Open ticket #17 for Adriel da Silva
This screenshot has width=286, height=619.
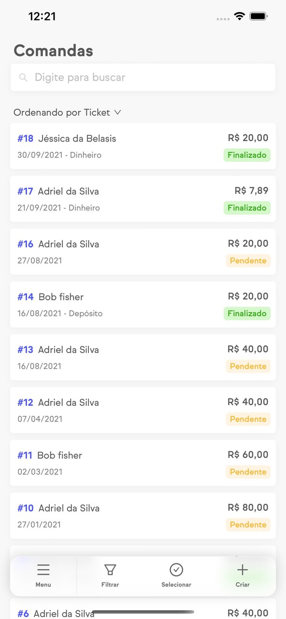pyautogui.click(x=143, y=198)
